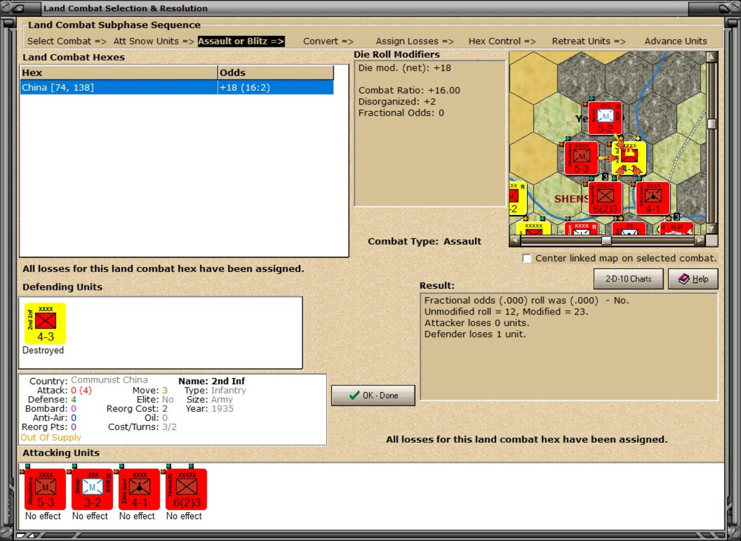The height and width of the screenshot is (541, 741).
Task: Click the map's vertical scrollbar down arrow
Action: 712,229
